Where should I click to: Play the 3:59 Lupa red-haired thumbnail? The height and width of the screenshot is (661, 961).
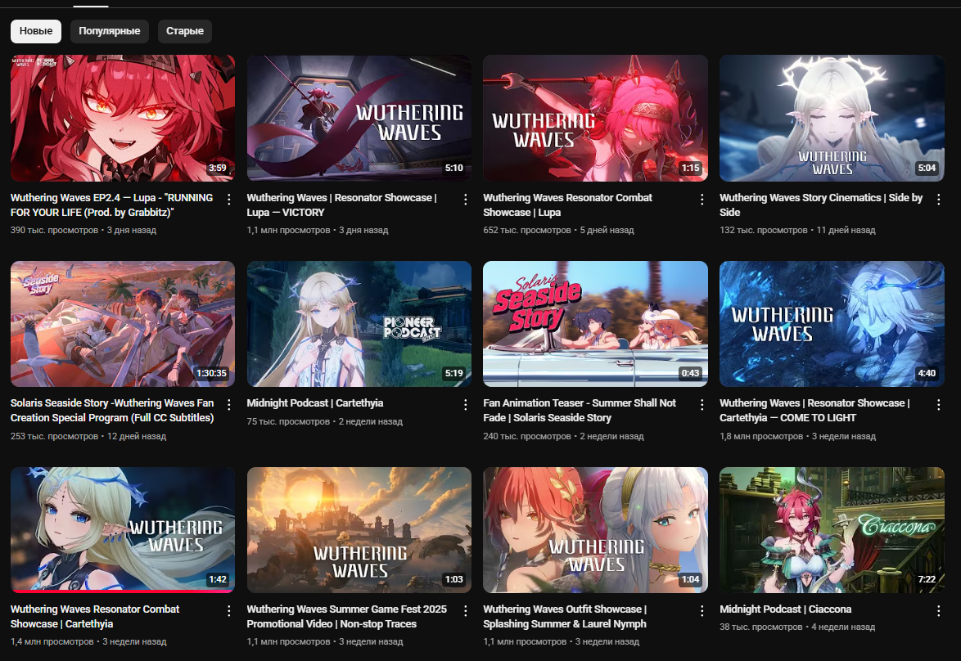pos(123,119)
